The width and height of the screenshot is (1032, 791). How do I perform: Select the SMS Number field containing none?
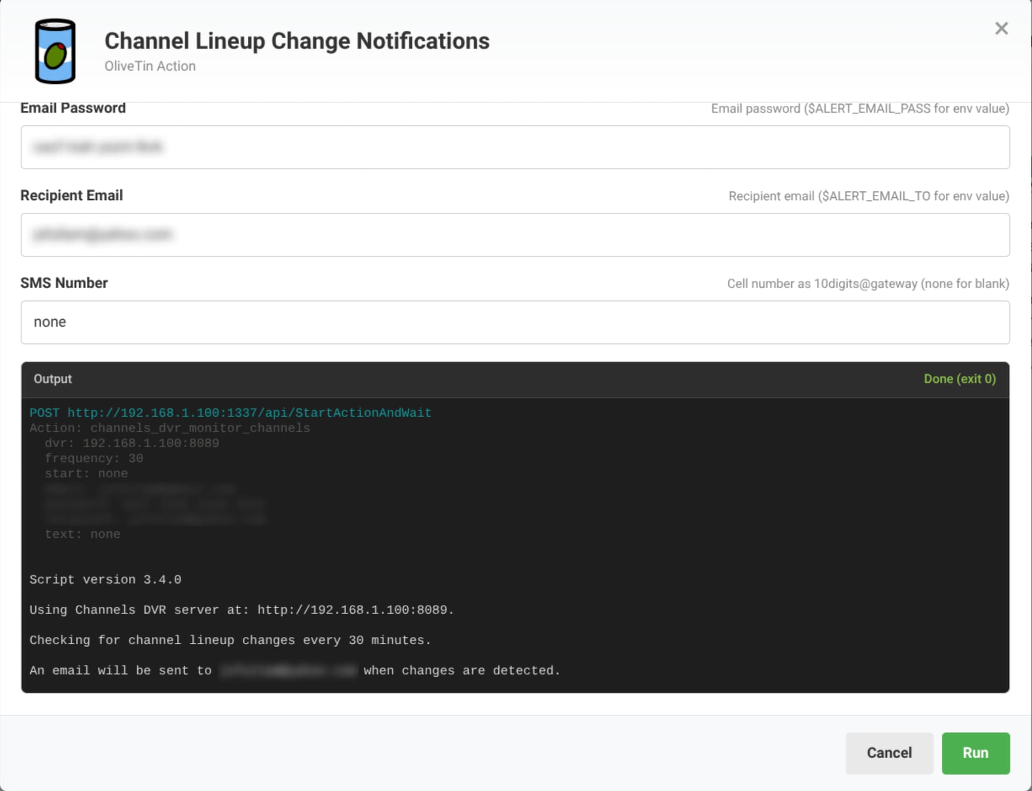515,322
